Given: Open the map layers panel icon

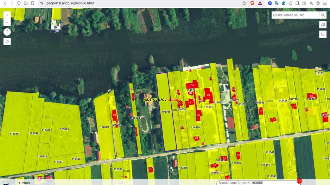Looking at the screenshot, I should coord(323,25).
